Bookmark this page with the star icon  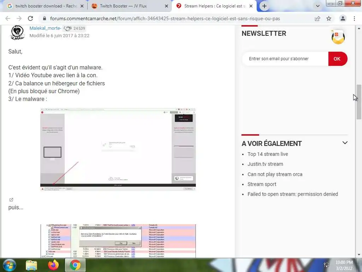(x=329, y=18)
